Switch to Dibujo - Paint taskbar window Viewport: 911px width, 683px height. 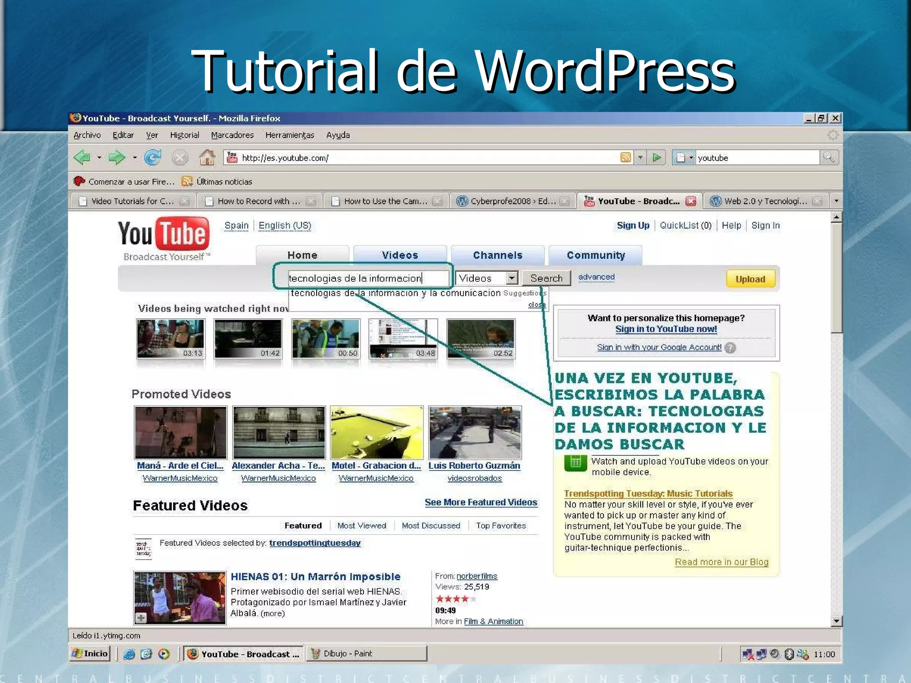pyautogui.click(x=367, y=654)
